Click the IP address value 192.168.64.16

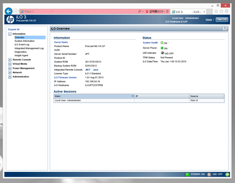[93, 82]
